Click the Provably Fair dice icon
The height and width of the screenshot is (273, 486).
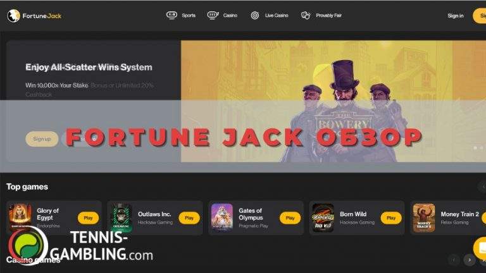click(x=306, y=15)
